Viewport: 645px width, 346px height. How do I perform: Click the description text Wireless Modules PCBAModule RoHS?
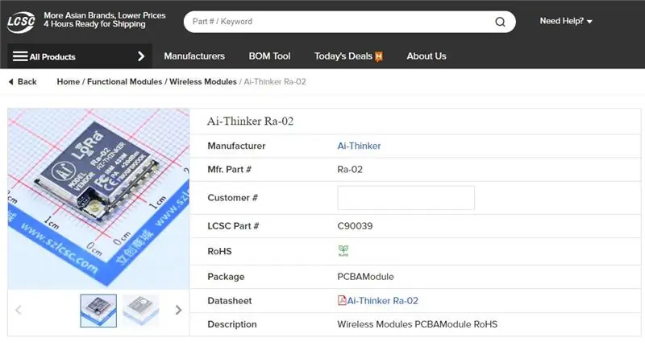coord(417,324)
